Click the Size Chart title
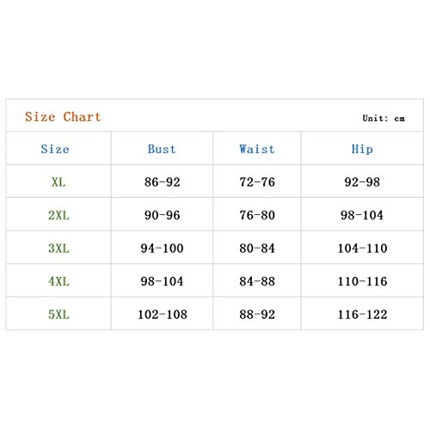430x430 pixels. pyautogui.click(x=63, y=117)
